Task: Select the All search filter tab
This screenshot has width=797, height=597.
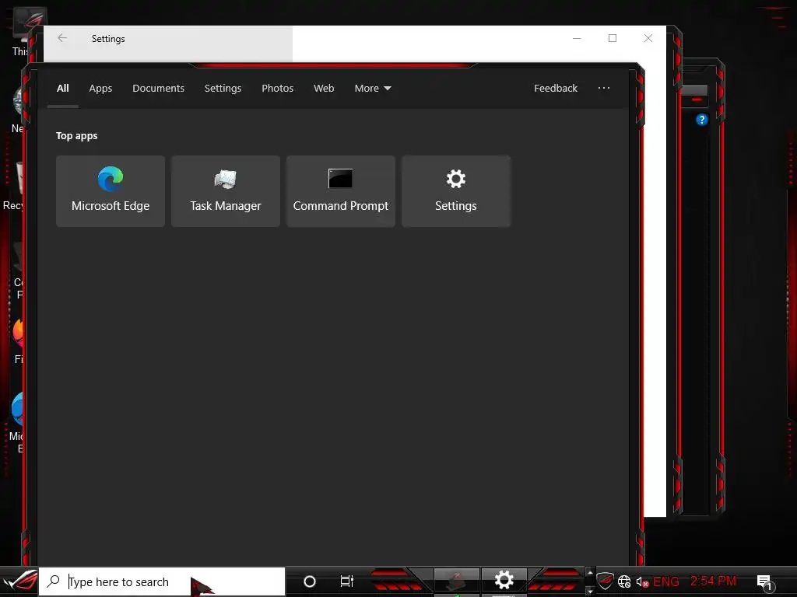Action: coord(62,89)
